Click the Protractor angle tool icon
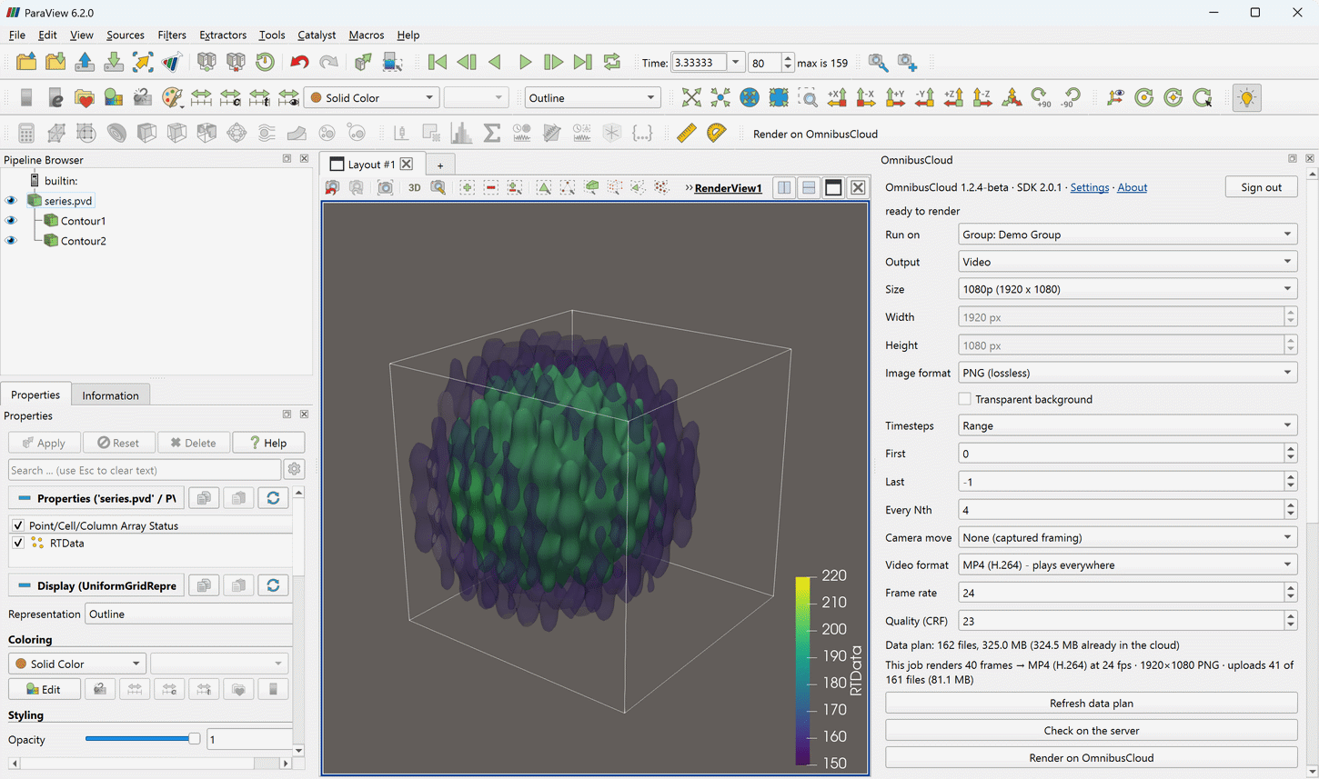 pyautogui.click(x=717, y=134)
